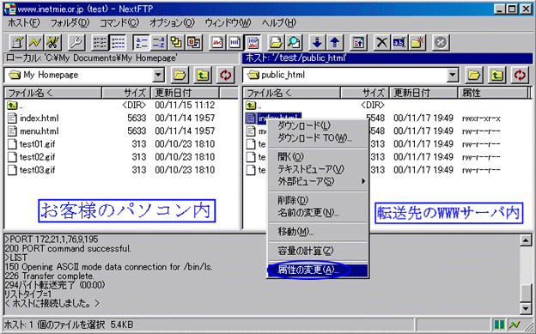This screenshot has width=536, height=334.
Task: Choose 属性の変更(A).. from context menu
Action: (318, 270)
